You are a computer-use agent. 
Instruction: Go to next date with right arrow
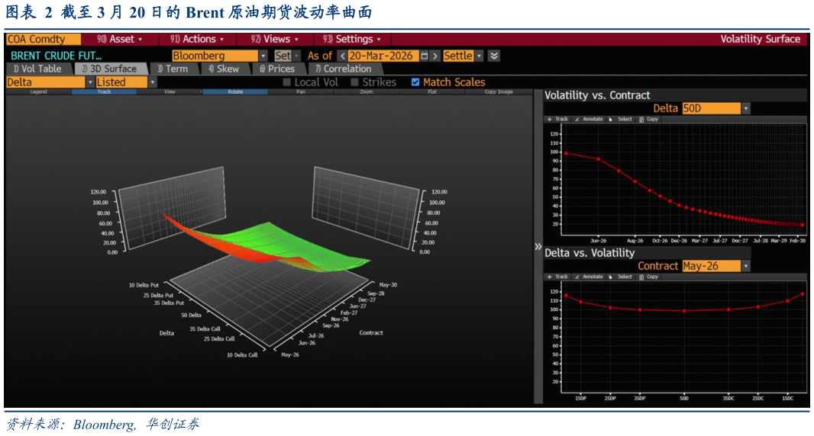point(435,56)
